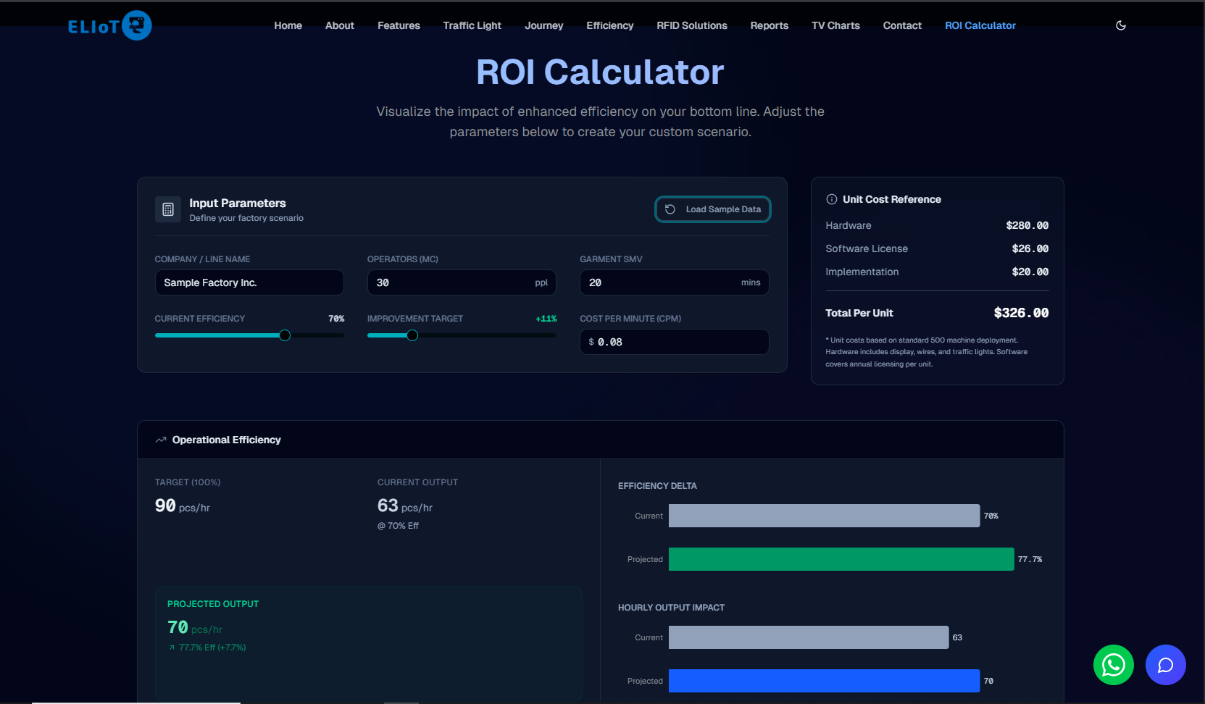
Task: Select the ROI Calculator nav link
Action: 980,25
